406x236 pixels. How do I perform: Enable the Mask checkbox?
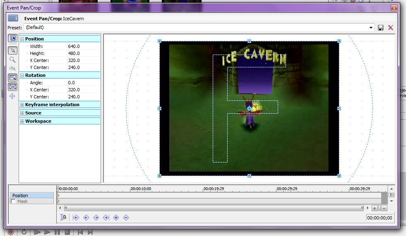pos(13,201)
